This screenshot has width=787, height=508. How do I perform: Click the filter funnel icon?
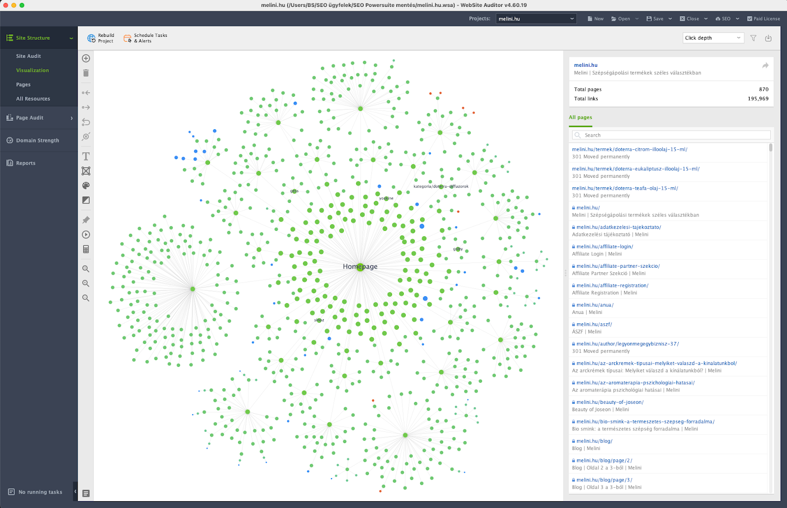[753, 38]
